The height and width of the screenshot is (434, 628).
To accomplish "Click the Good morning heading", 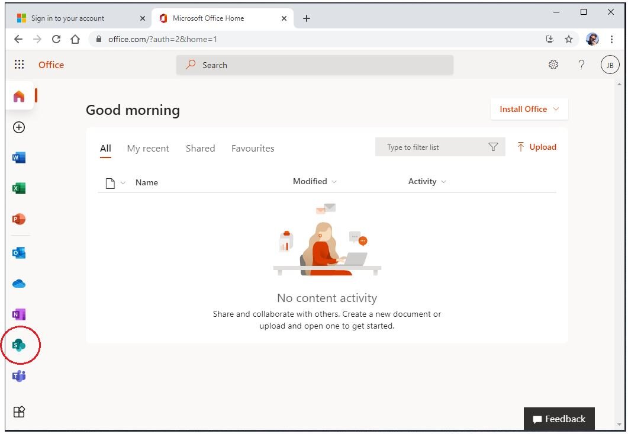I will [x=133, y=110].
